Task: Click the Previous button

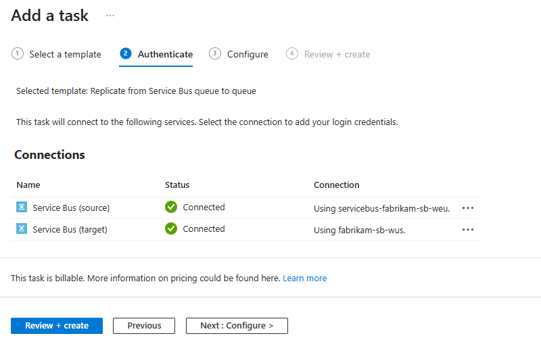Action: 144,326
